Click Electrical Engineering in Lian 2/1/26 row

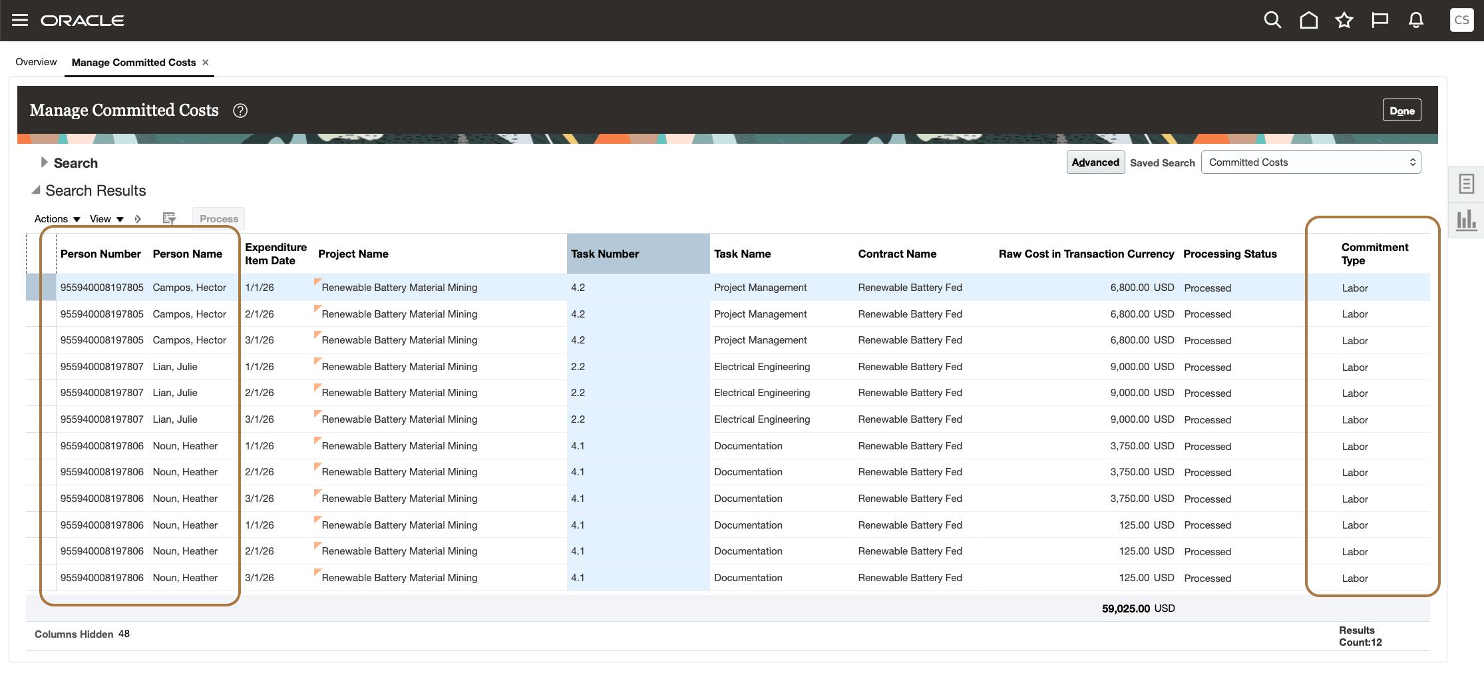click(762, 393)
